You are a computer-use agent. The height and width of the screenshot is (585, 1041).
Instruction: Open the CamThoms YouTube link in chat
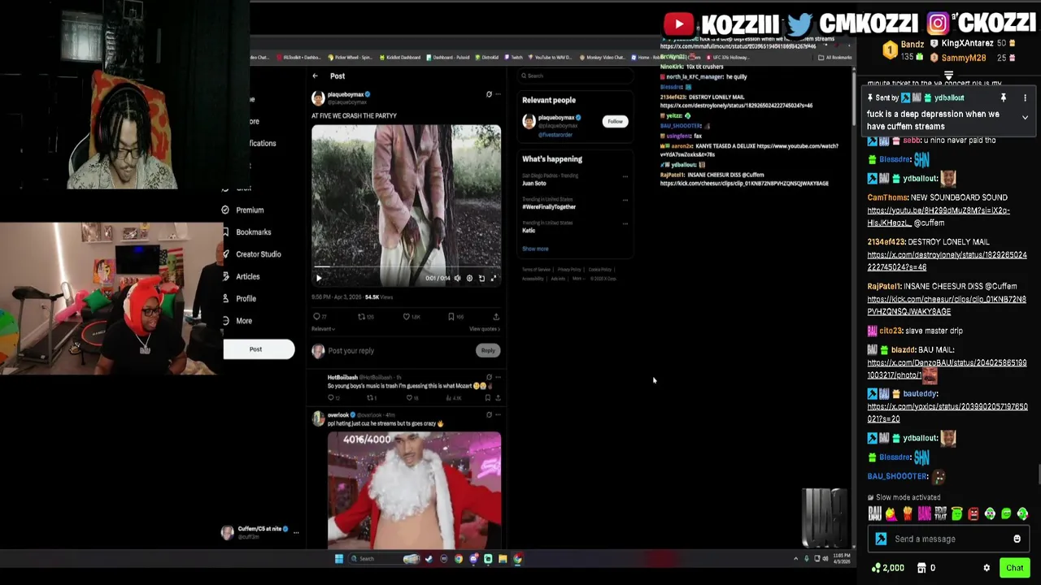tap(939, 216)
